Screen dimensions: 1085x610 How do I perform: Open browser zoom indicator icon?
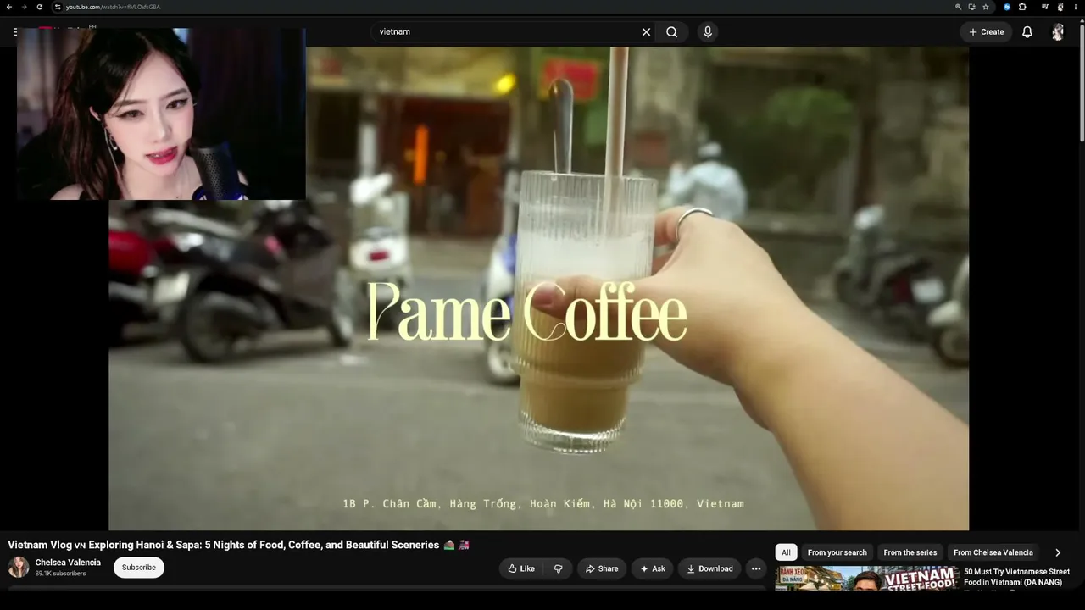958,7
